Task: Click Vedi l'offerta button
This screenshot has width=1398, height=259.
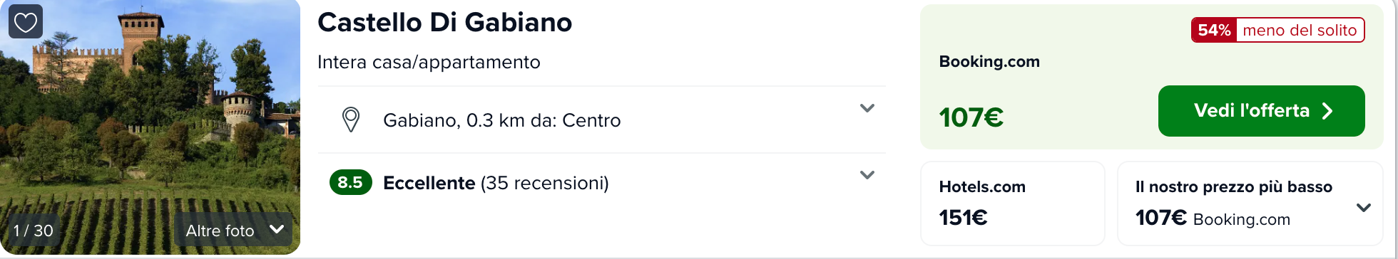Action: point(1261,111)
